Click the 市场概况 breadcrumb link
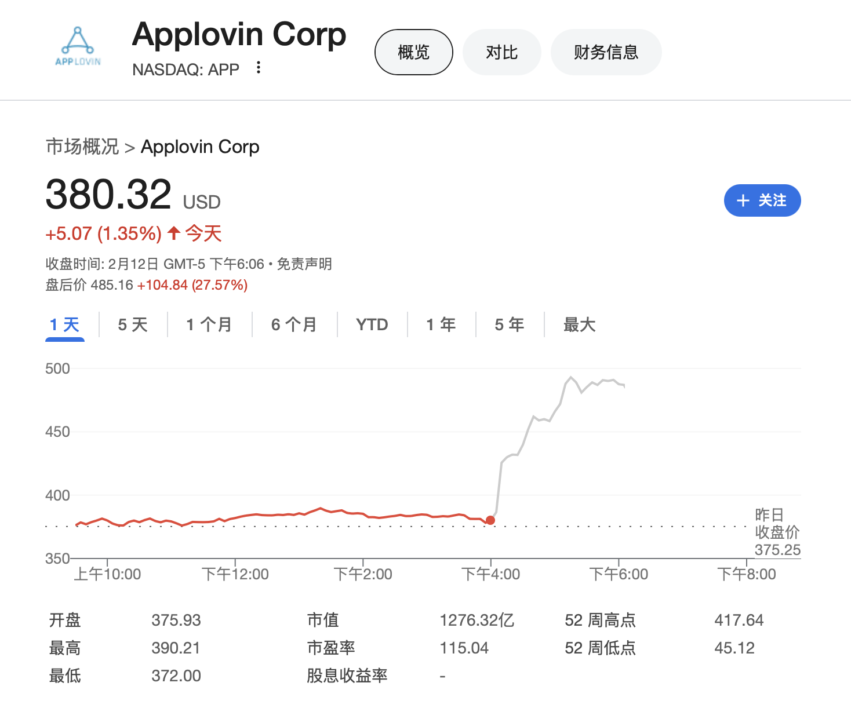 pyautogui.click(x=82, y=147)
